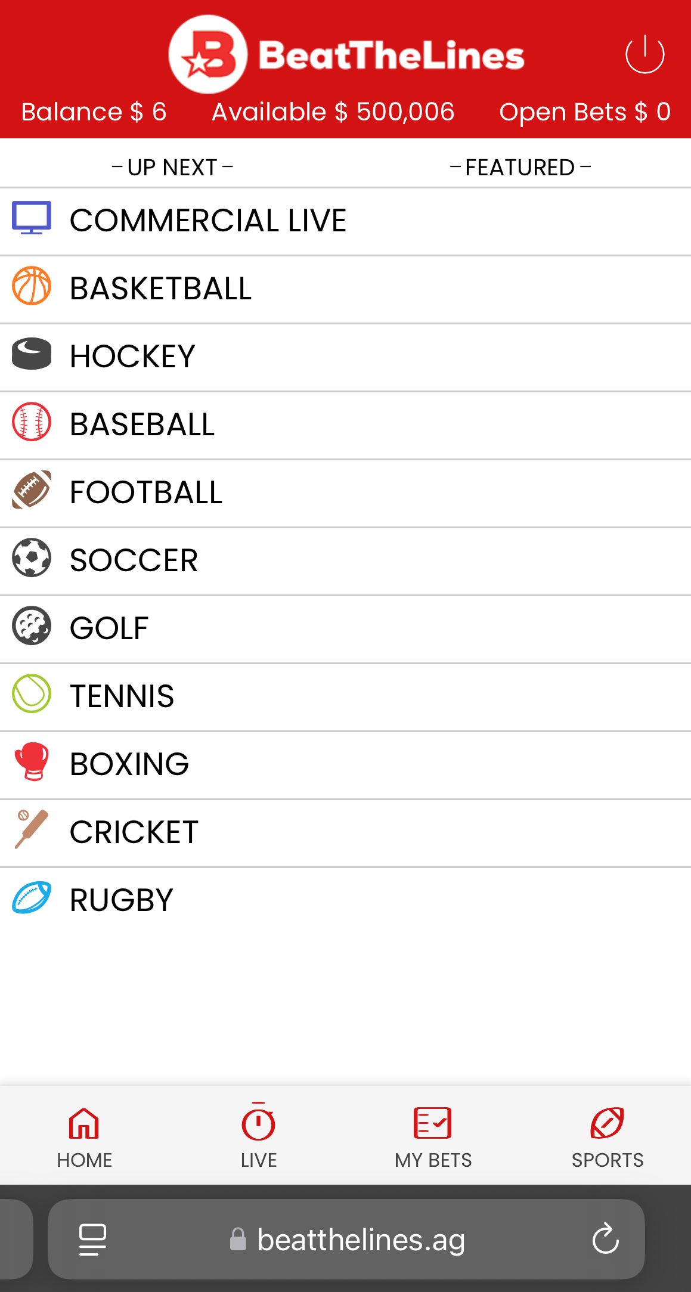Viewport: 691px width, 1292px height.
Task: Open the Commercial Live monitor icon
Action: 32,218
